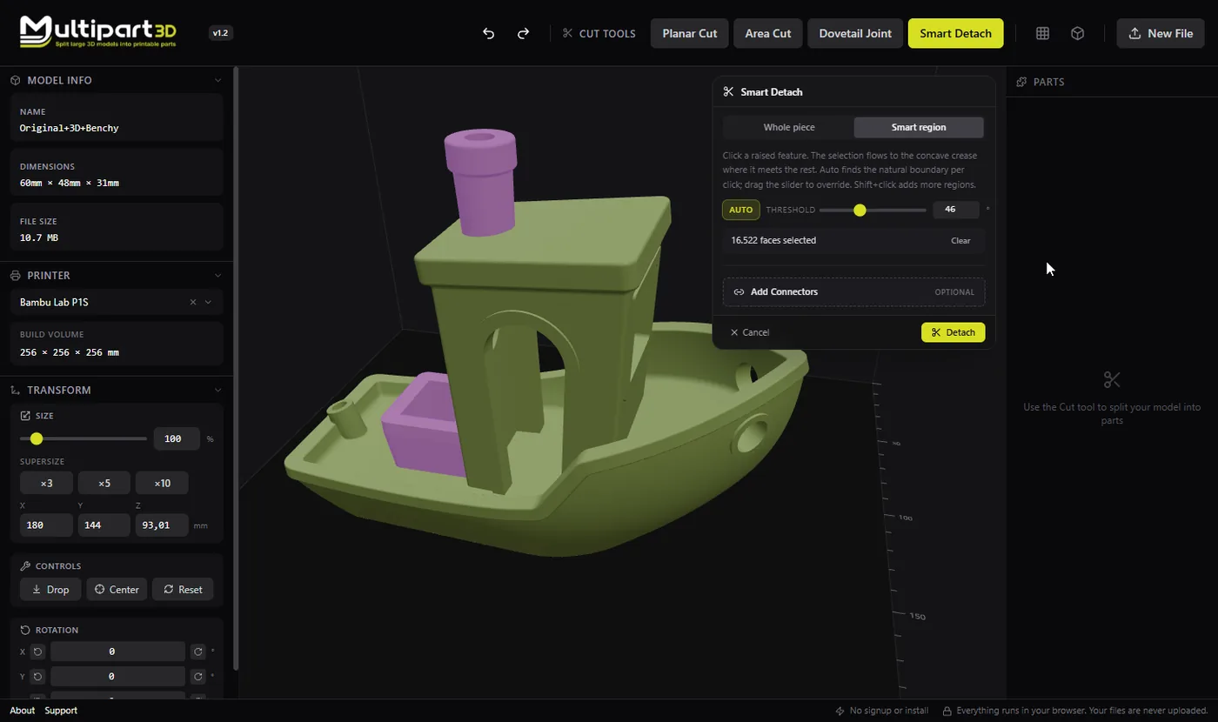Focus the size percentage field showing 100
Viewport: 1218px width, 722px height.
tap(177, 438)
